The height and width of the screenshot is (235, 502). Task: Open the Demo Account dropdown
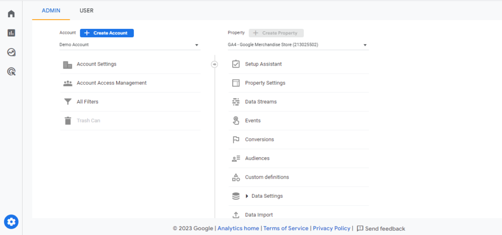coord(129,45)
